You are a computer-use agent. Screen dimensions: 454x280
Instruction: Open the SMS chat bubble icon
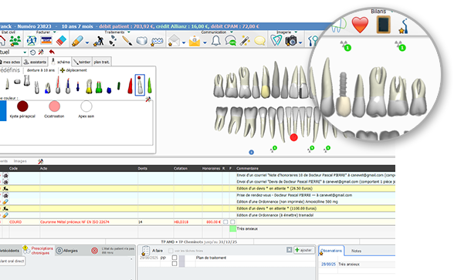click(x=230, y=41)
